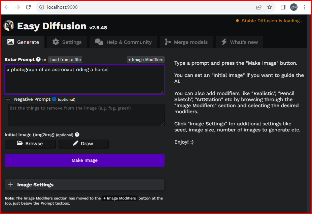Viewport: 312px width, 214px height.
Task: Click the Negative Prompt text box
Action: (x=86, y=115)
